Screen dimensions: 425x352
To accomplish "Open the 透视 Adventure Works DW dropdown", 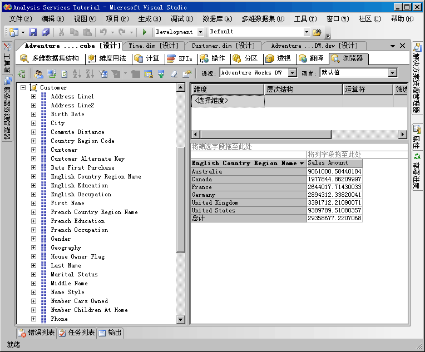I will tap(293, 73).
